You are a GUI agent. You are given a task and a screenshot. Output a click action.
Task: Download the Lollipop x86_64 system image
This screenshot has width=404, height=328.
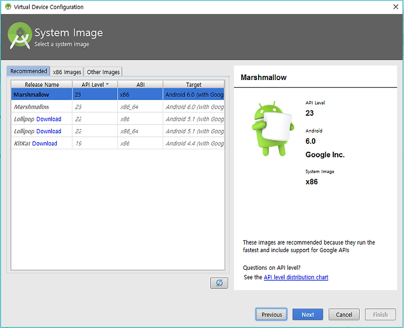[x=49, y=131]
